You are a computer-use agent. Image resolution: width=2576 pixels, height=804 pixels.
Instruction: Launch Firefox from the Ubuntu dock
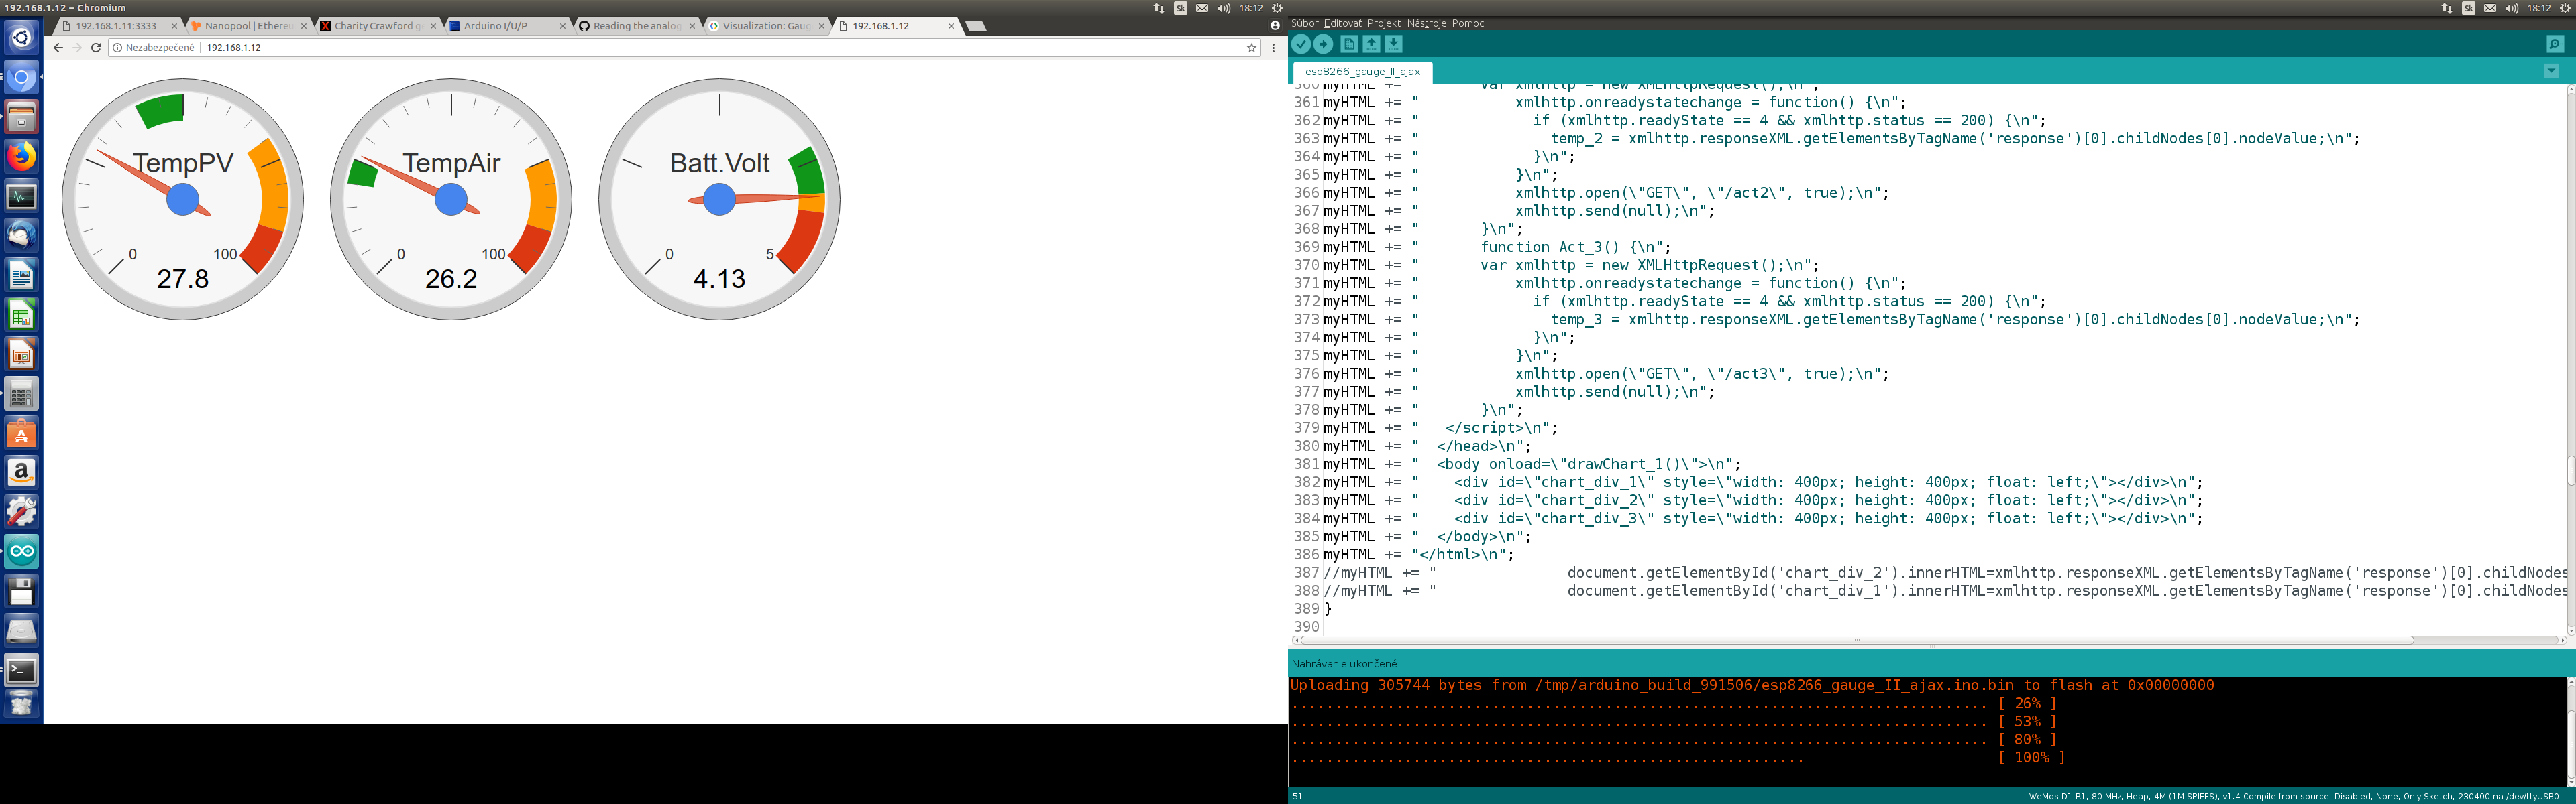[21, 157]
